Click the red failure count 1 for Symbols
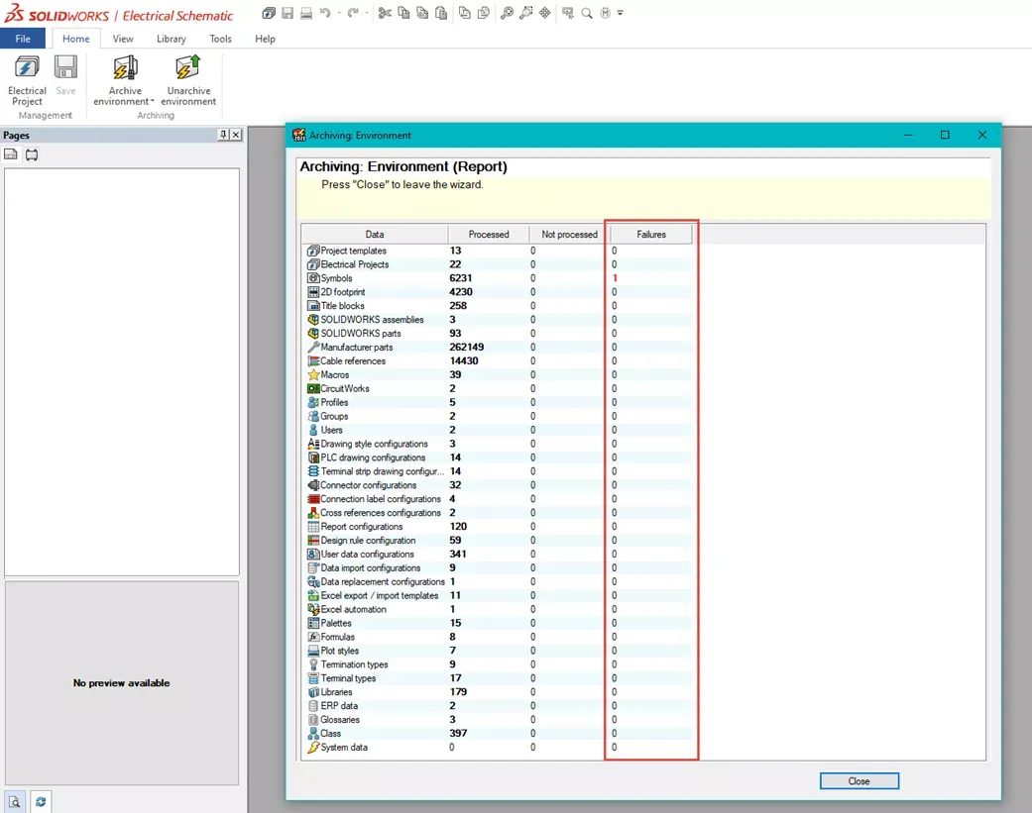The image size is (1032, 813). tap(615, 278)
